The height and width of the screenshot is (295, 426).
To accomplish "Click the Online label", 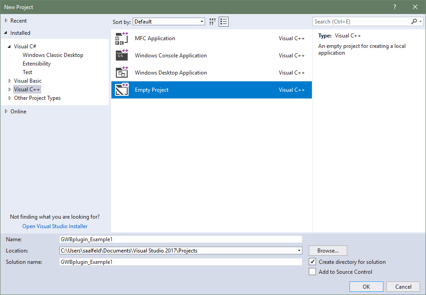I will tap(19, 112).
